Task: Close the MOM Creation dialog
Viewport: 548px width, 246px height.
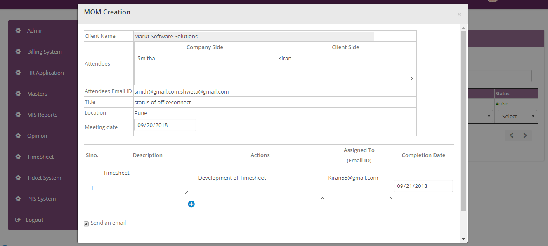Action: click(459, 14)
